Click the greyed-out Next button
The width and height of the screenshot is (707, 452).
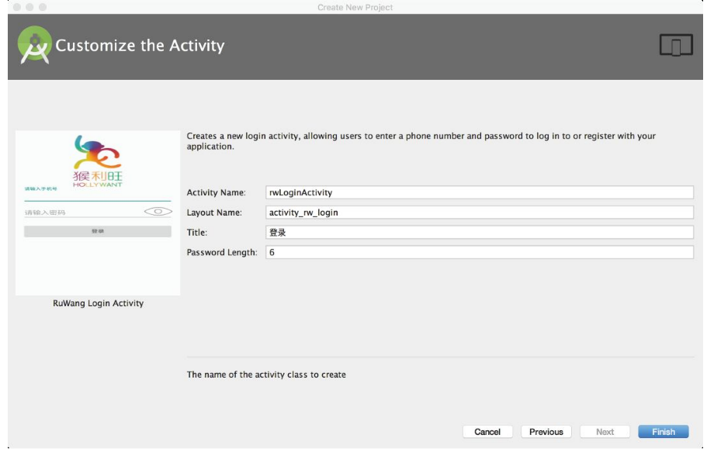(605, 432)
